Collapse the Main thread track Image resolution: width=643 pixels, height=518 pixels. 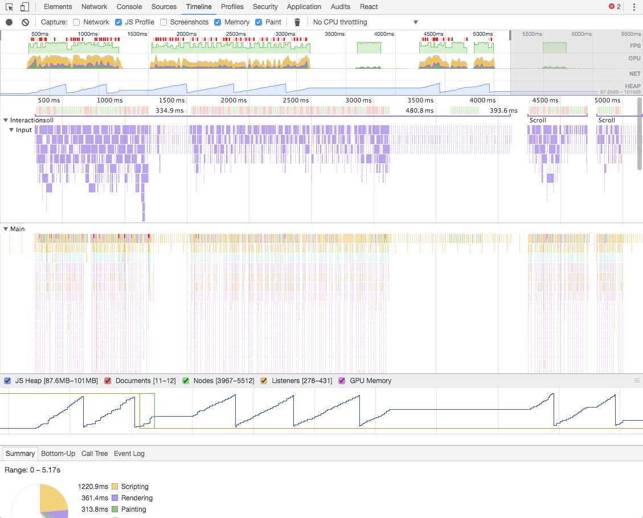[6, 229]
